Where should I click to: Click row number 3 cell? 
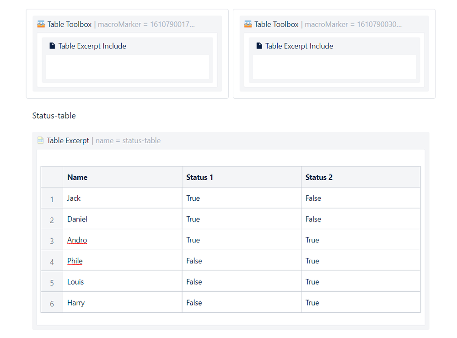[x=52, y=240]
